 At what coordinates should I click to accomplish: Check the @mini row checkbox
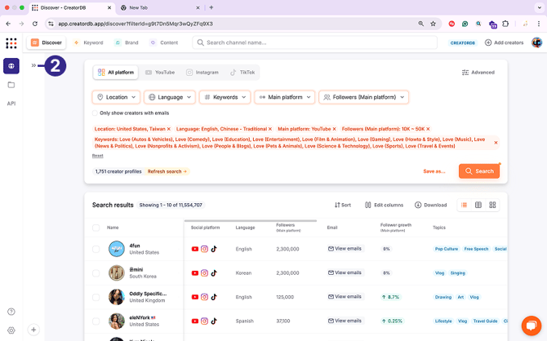(96, 273)
